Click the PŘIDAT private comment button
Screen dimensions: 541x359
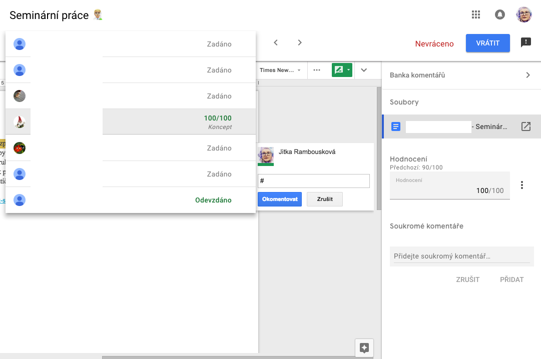point(511,279)
